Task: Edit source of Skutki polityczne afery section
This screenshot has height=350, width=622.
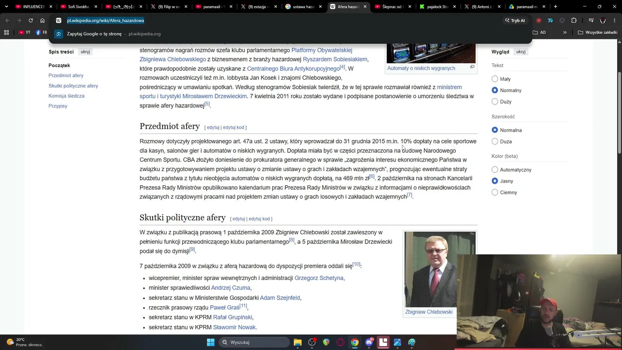Action: 259,219
